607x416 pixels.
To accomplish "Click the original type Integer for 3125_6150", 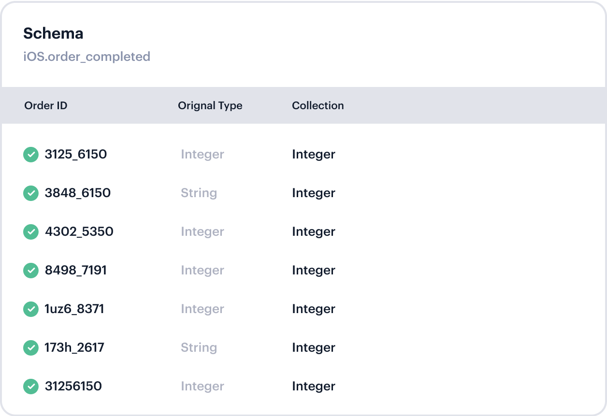I will tap(202, 155).
